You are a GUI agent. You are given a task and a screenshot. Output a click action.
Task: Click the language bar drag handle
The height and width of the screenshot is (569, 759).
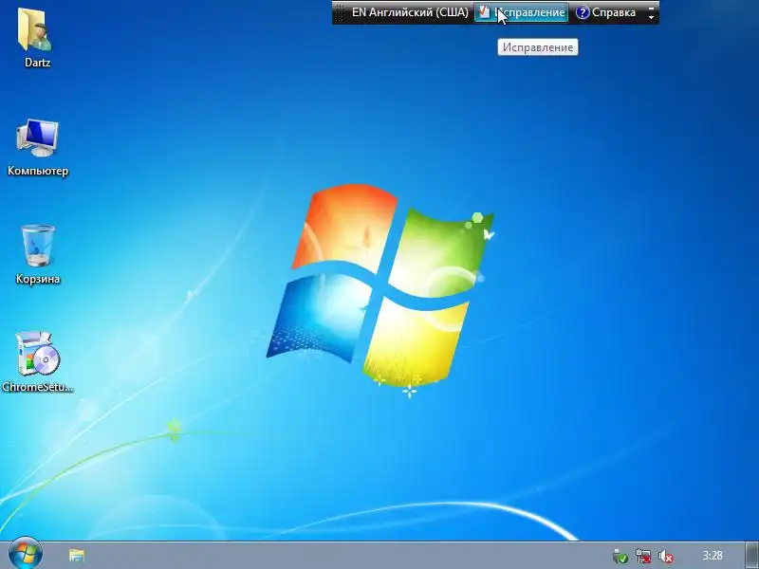(340, 12)
